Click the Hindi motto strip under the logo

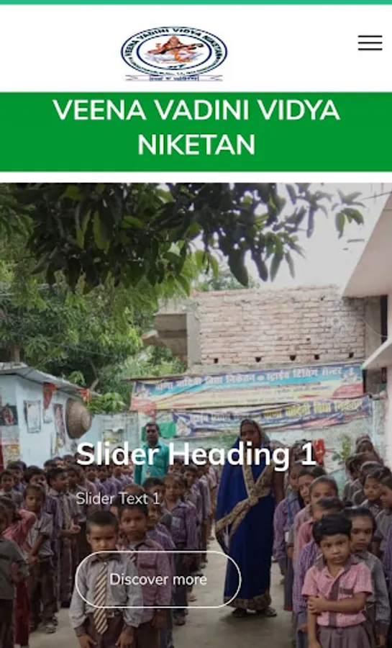click(x=174, y=78)
